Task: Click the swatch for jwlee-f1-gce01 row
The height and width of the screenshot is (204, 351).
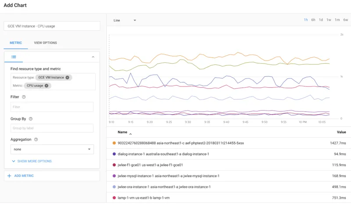Action: pyautogui.click(x=114, y=165)
